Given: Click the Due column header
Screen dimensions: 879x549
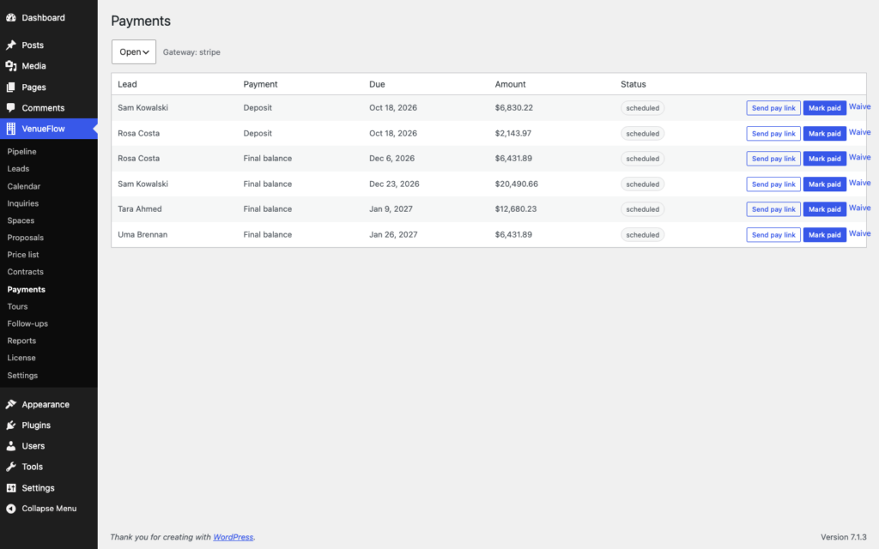Looking at the screenshot, I should click(x=377, y=84).
